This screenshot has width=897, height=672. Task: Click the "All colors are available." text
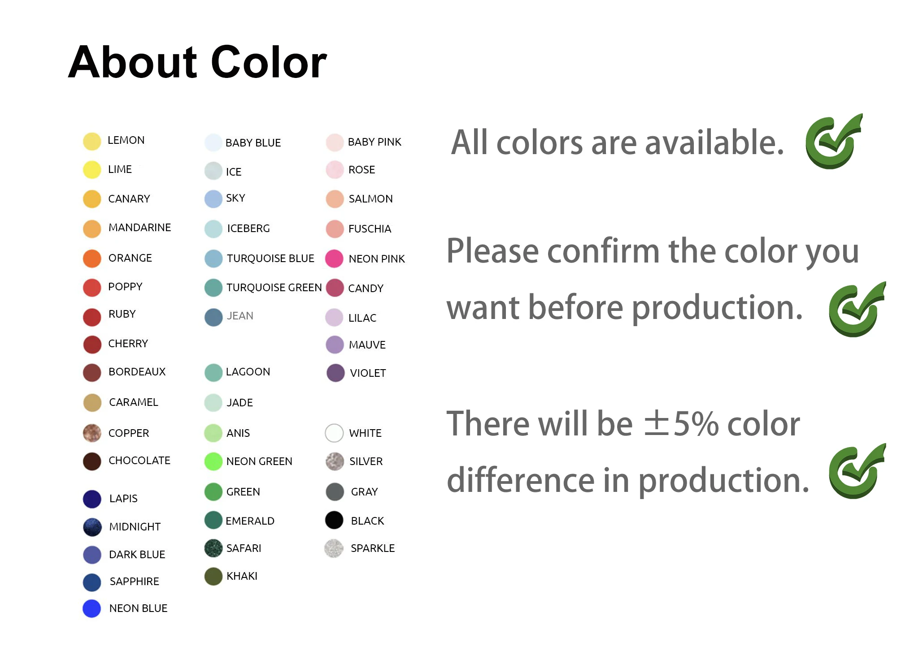(617, 142)
